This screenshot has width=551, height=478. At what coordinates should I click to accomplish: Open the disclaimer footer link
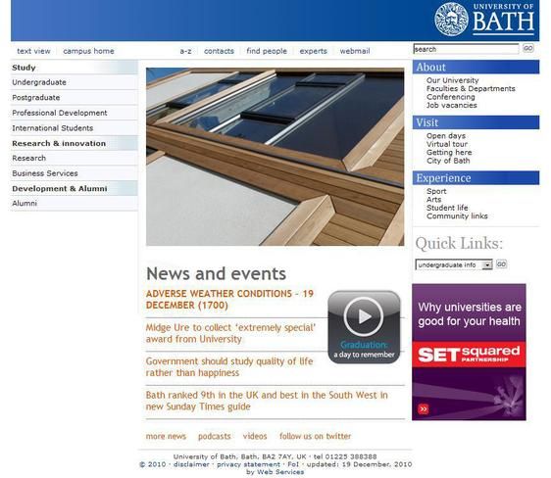tap(191, 464)
